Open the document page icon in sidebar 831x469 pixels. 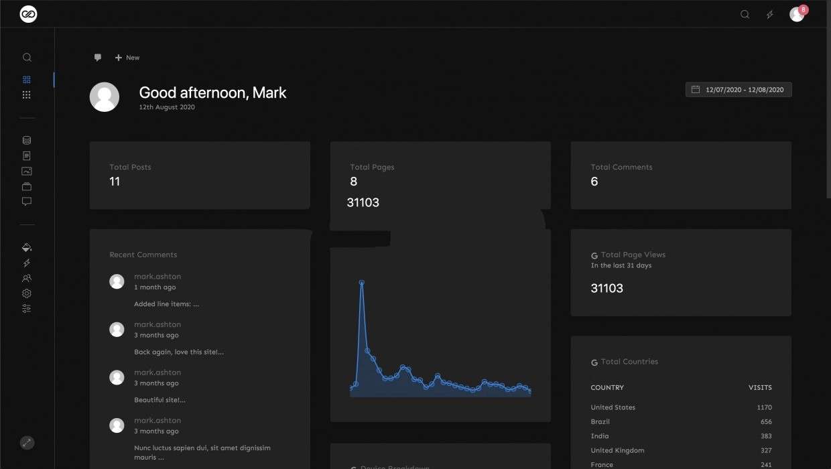pos(27,156)
